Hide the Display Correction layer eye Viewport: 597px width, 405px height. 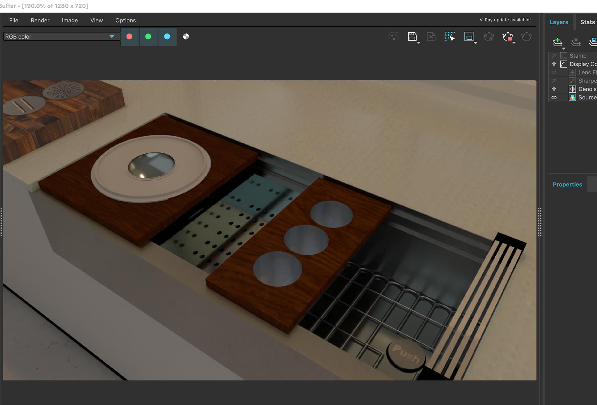pyautogui.click(x=554, y=64)
